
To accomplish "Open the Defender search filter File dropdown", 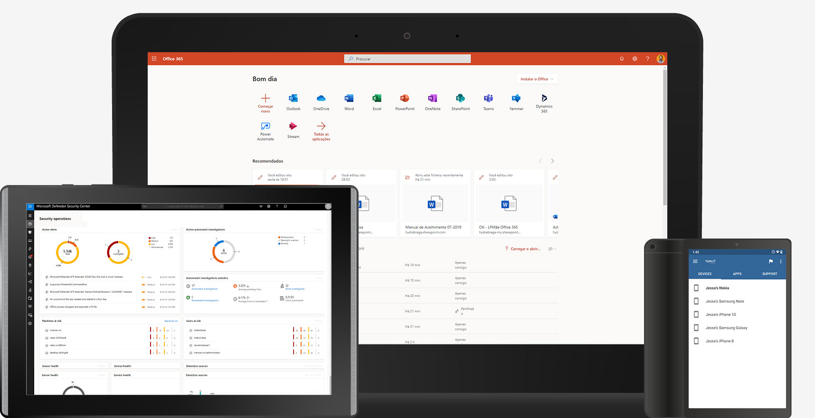I will [x=154, y=206].
